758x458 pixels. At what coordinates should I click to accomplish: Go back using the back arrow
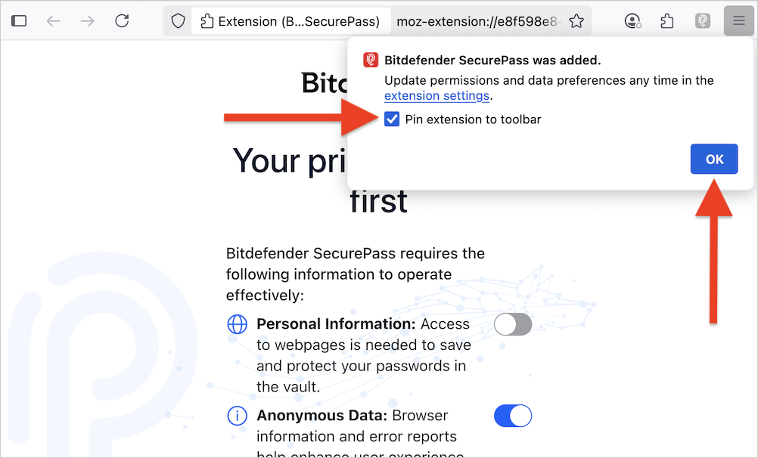tap(53, 20)
